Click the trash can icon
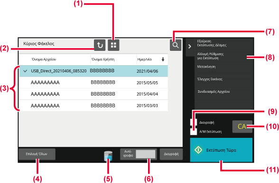This screenshot has height=183, width=279. click(x=108, y=156)
